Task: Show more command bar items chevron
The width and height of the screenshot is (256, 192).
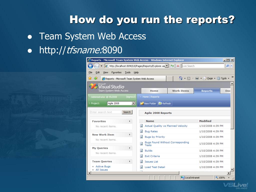Action: (232, 77)
